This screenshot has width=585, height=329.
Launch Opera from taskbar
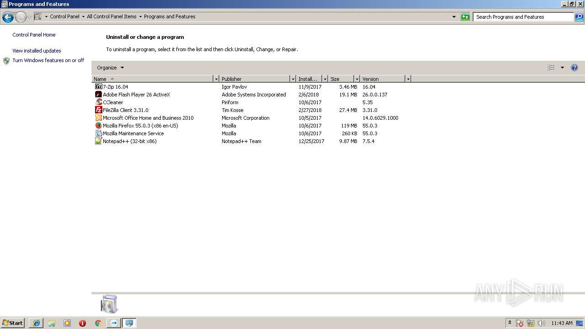pos(82,323)
